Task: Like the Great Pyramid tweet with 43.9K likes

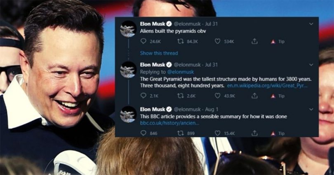Action: pos(218,96)
